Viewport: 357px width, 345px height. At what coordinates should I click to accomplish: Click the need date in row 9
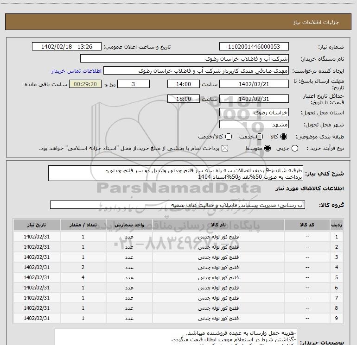(37, 318)
